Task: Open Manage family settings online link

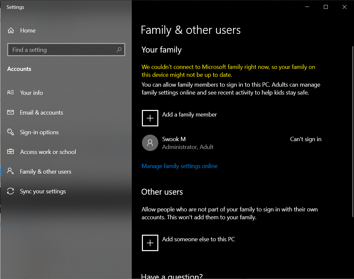Action: (179, 166)
